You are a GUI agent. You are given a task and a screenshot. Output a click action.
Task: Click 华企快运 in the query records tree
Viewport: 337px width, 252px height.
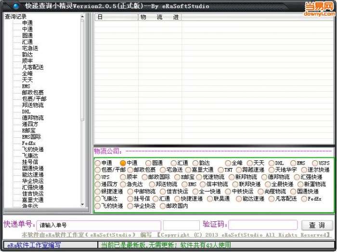point(33,181)
